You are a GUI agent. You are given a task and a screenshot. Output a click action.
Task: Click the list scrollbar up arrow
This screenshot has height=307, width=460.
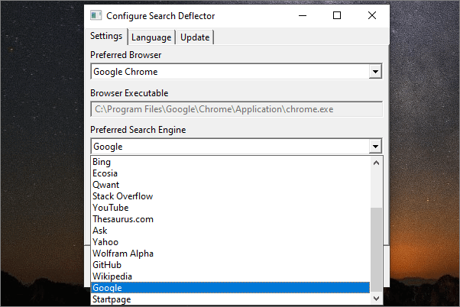click(x=377, y=163)
